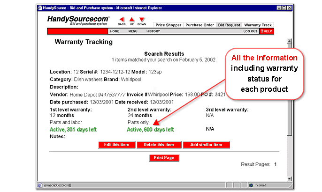Switch to the Price Shopper tab
Image resolution: width=322 pixels, height=192 pixels.
point(169,25)
